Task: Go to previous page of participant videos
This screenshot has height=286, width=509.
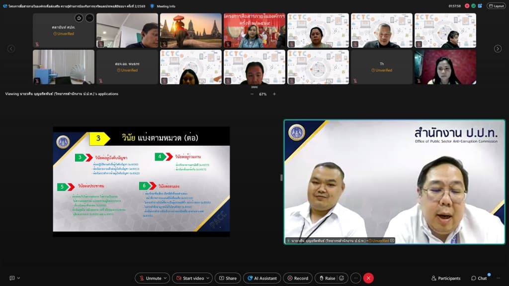Action: point(11,49)
